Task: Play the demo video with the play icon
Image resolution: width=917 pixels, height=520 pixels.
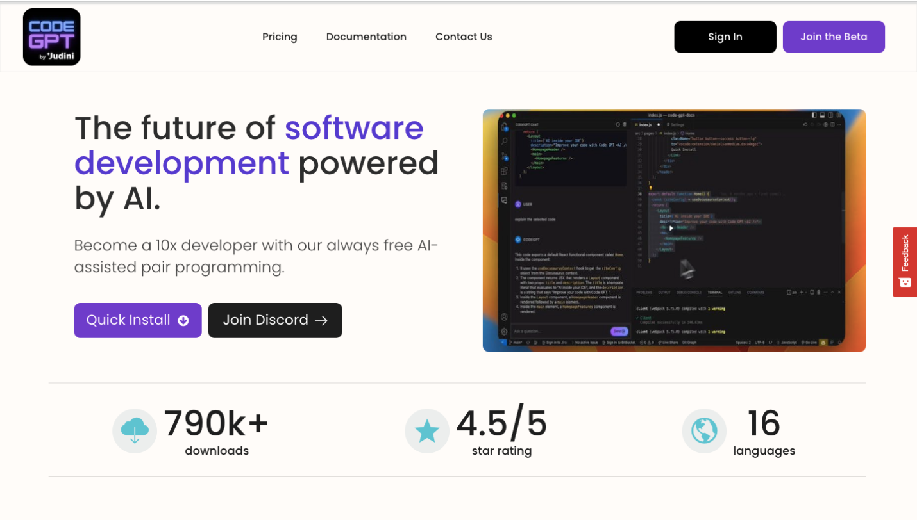Action: 671,228
